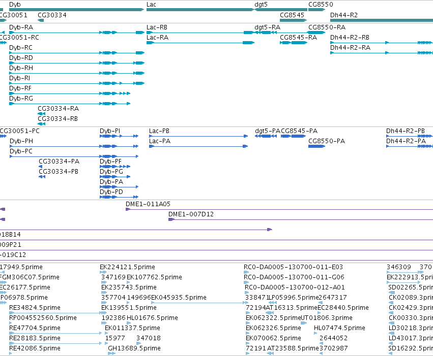Select the dgt5-RA transcript label
Screen dimensions: 433x356
[267, 27]
